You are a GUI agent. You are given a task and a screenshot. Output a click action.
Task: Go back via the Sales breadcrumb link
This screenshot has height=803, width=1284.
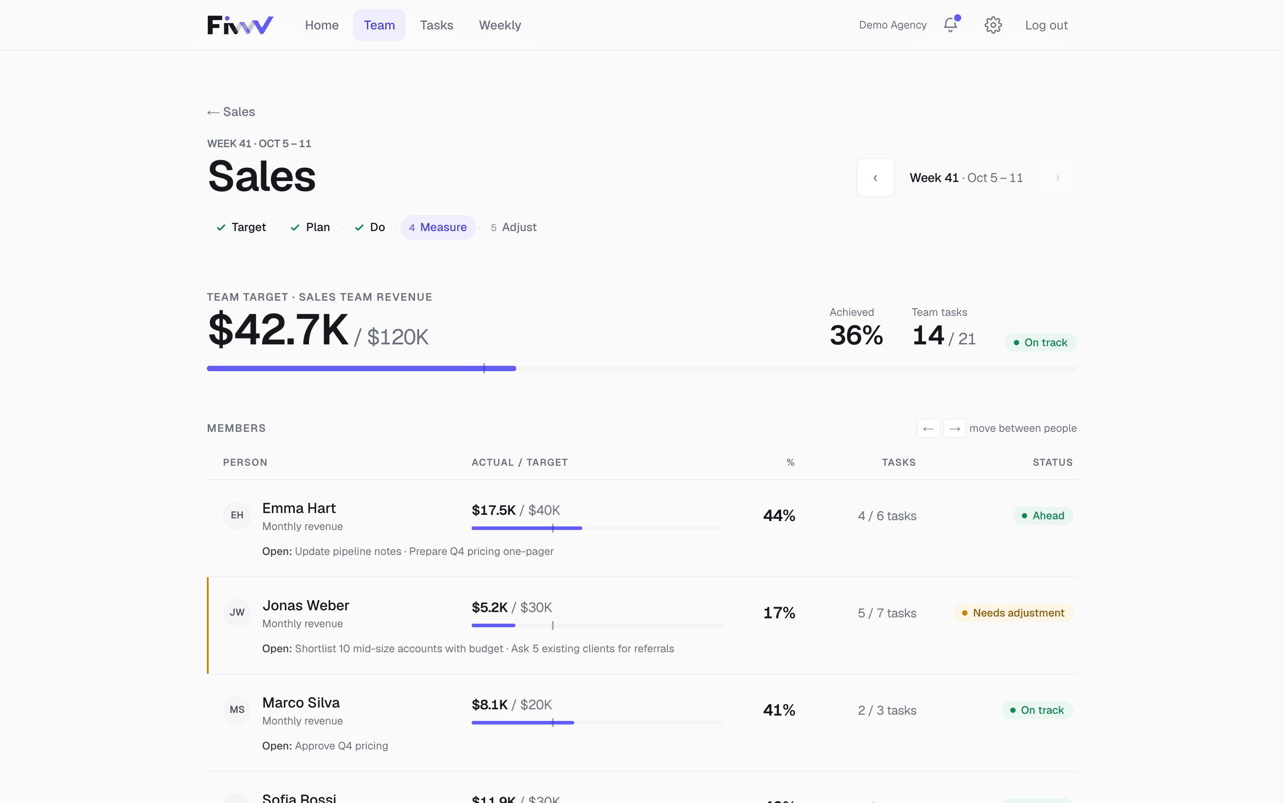[231, 112]
